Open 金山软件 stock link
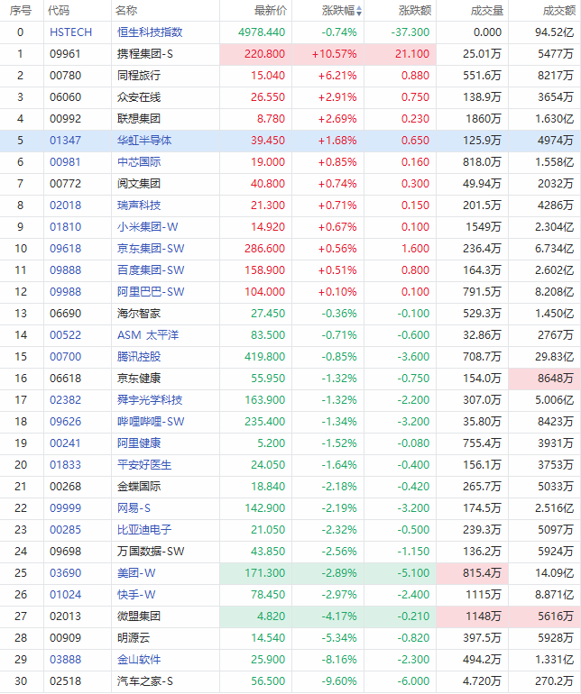 (x=139, y=660)
